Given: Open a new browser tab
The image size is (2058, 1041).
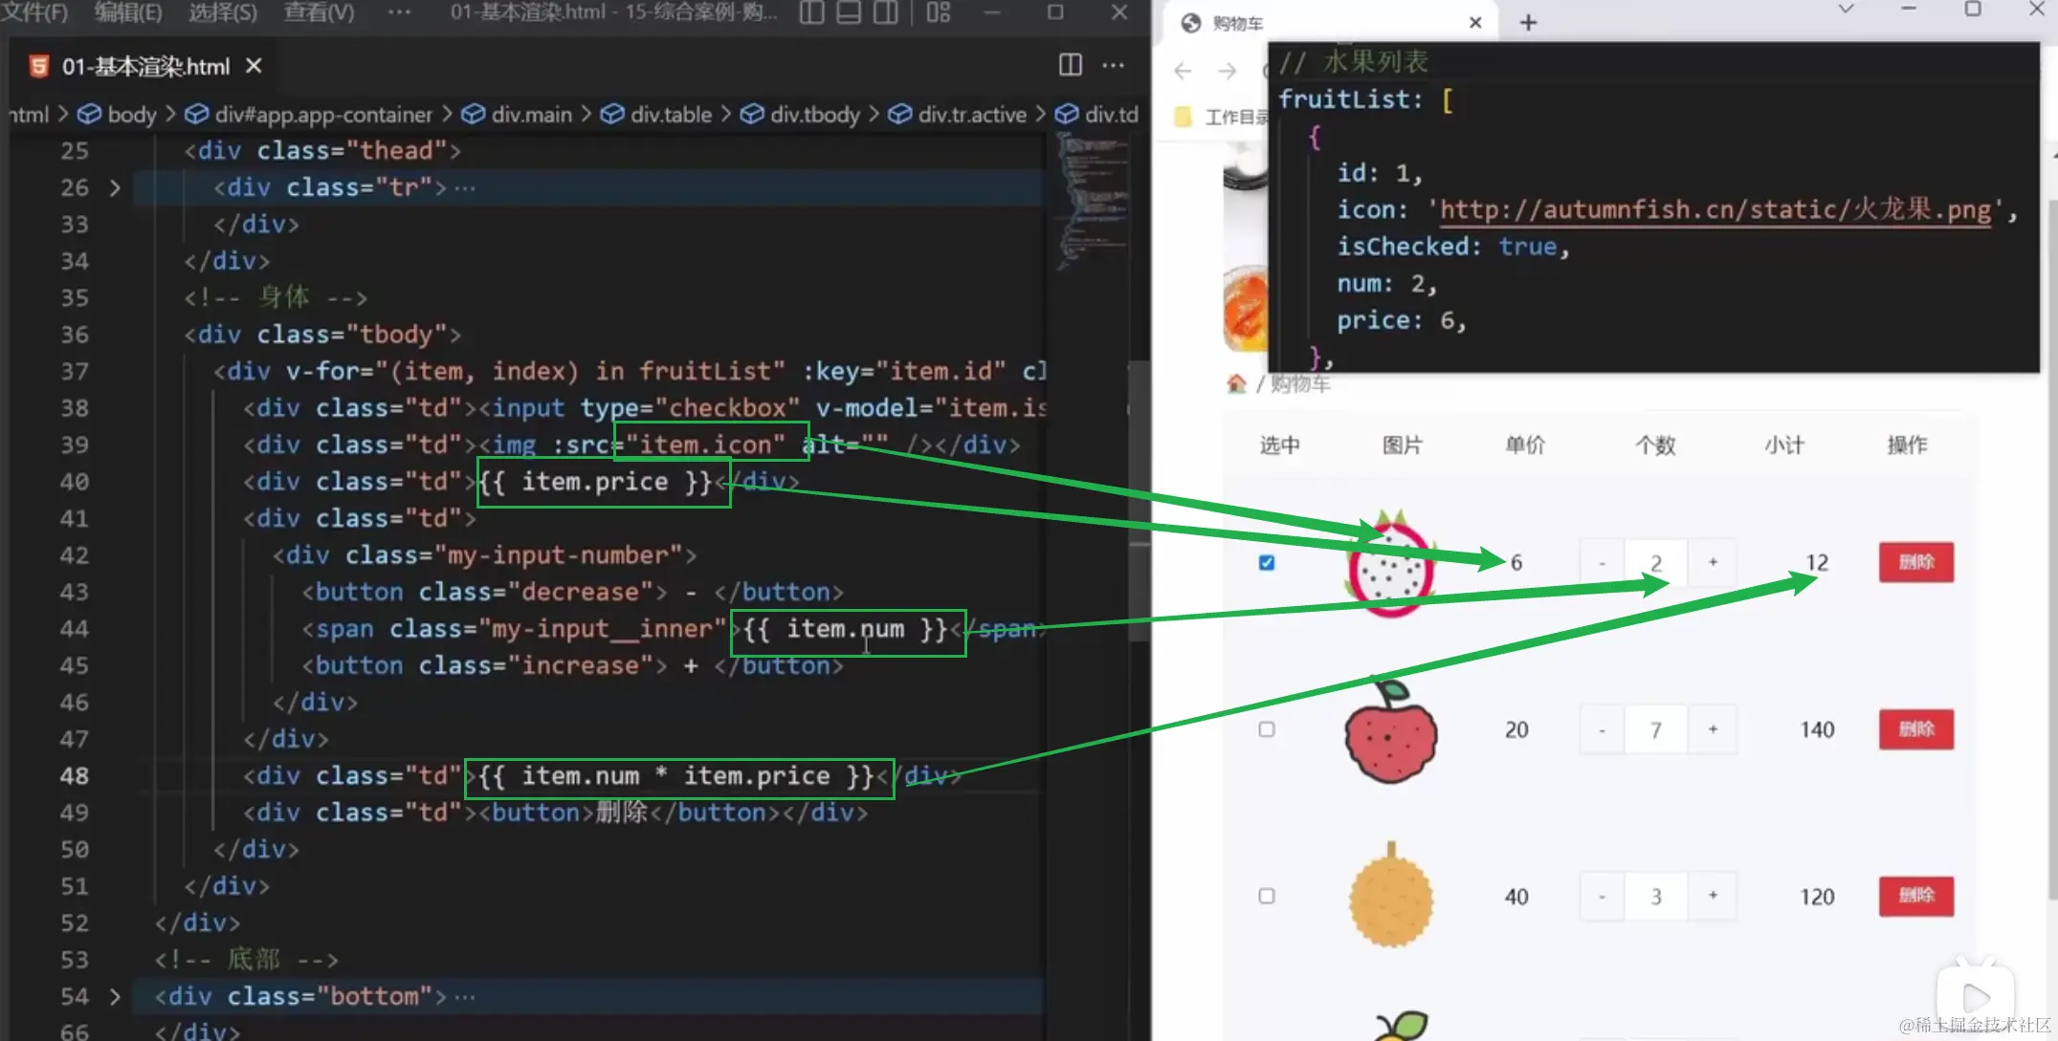Looking at the screenshot, I should tap(1528, 23).
